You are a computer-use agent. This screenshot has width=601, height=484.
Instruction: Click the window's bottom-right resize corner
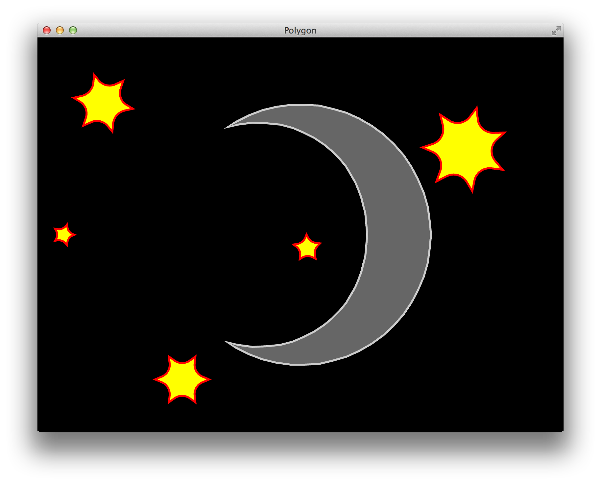pyautogui.click(x=562, y=430)
